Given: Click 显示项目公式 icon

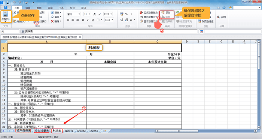Looking at the screenshot, I should [x=141, y=21].
